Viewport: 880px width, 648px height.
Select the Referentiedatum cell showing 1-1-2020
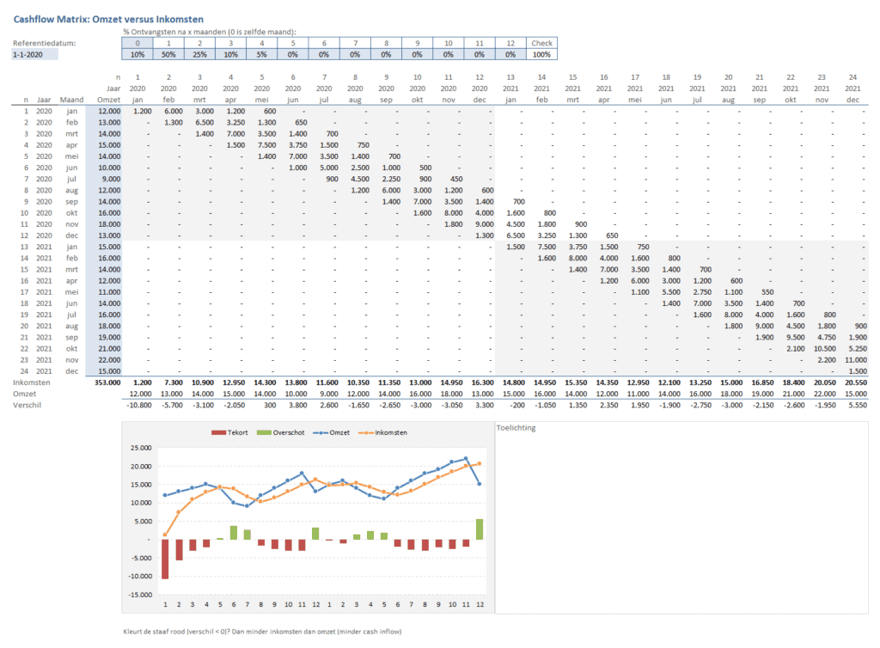[34, 54]
